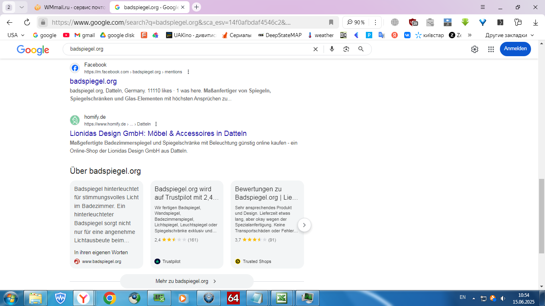Open the YouTube bookmark icon
Viewport: 545px width, 306px height.
(x=66, y=35)
